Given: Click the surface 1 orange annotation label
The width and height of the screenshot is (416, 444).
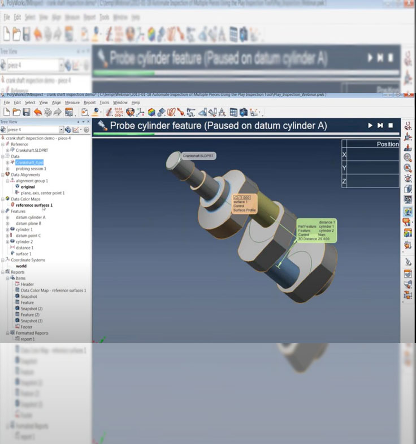Looking at the screenshot, I should click(x=245, y=204).
